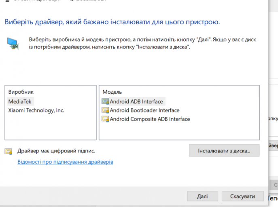Choose Android Composite ADB Interface model
Viewport: 278px width, 207px height.
[150, 119]
